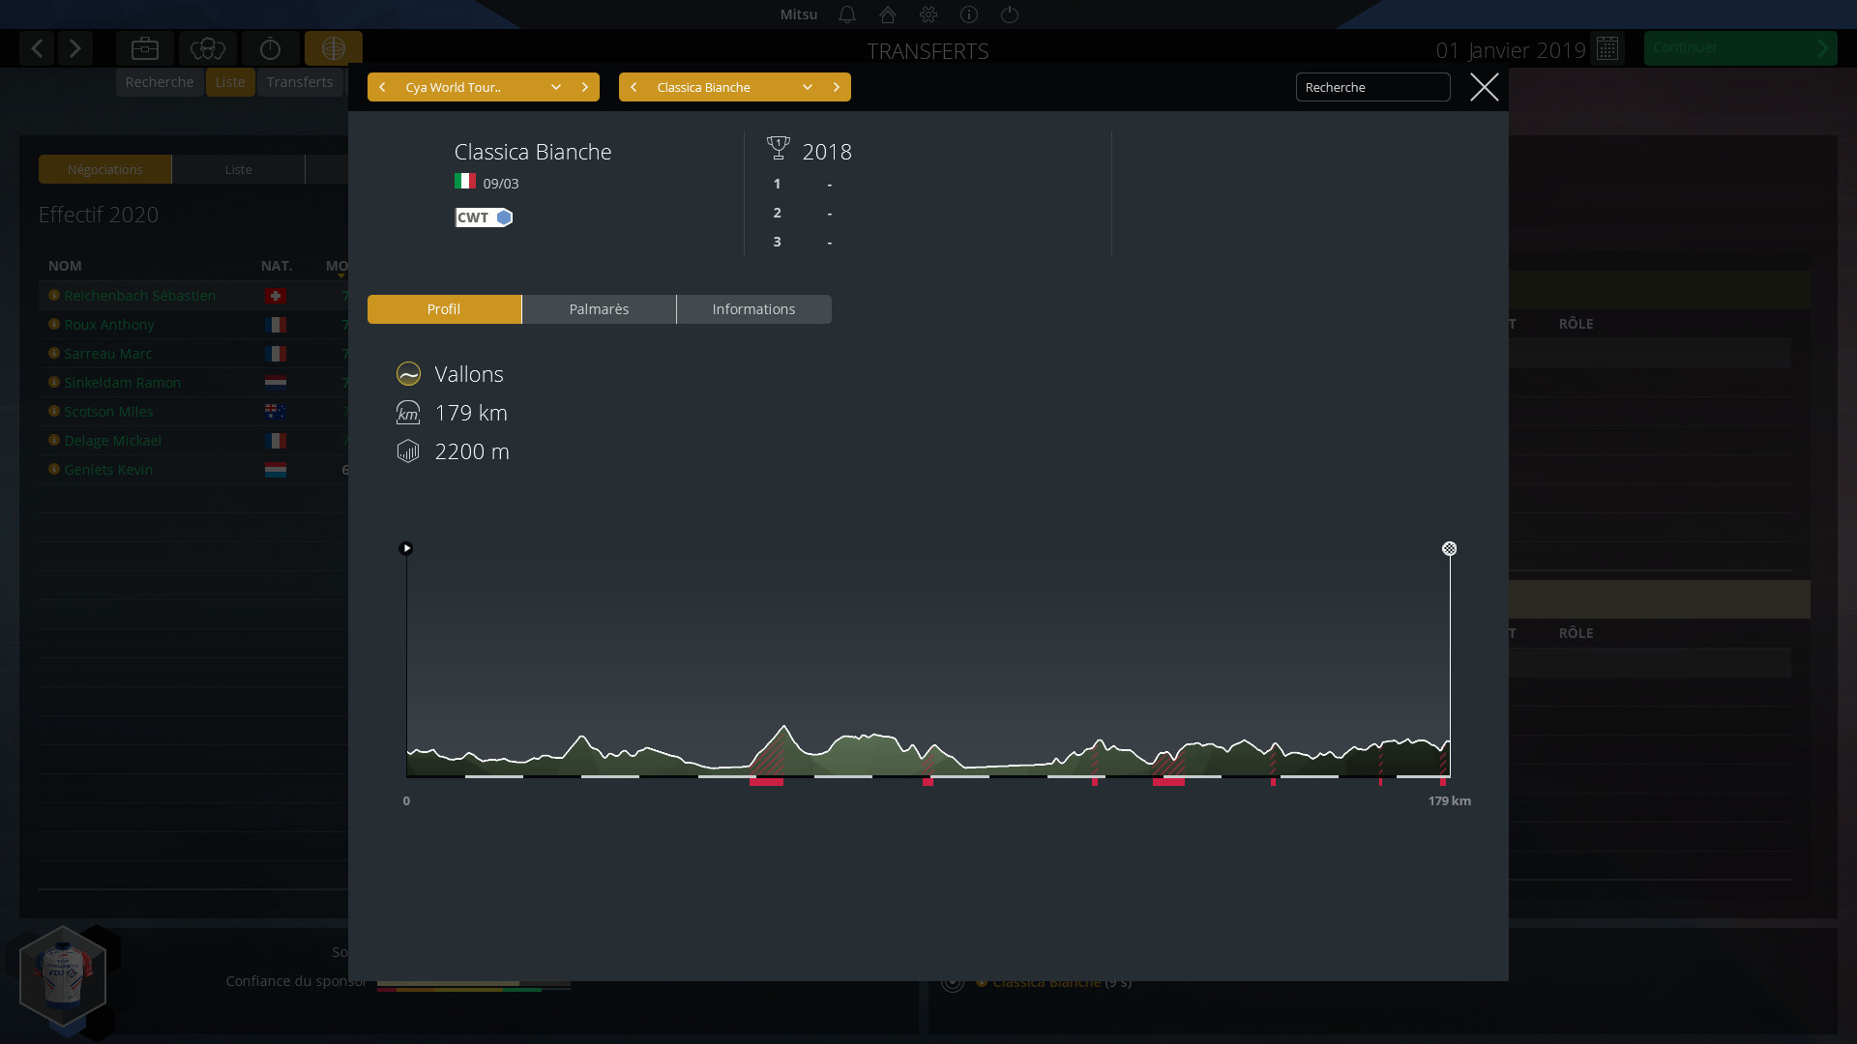This screenshot has height=1044, width=1857.
Task: Type in the Recherche search field
Action: 1372,87
